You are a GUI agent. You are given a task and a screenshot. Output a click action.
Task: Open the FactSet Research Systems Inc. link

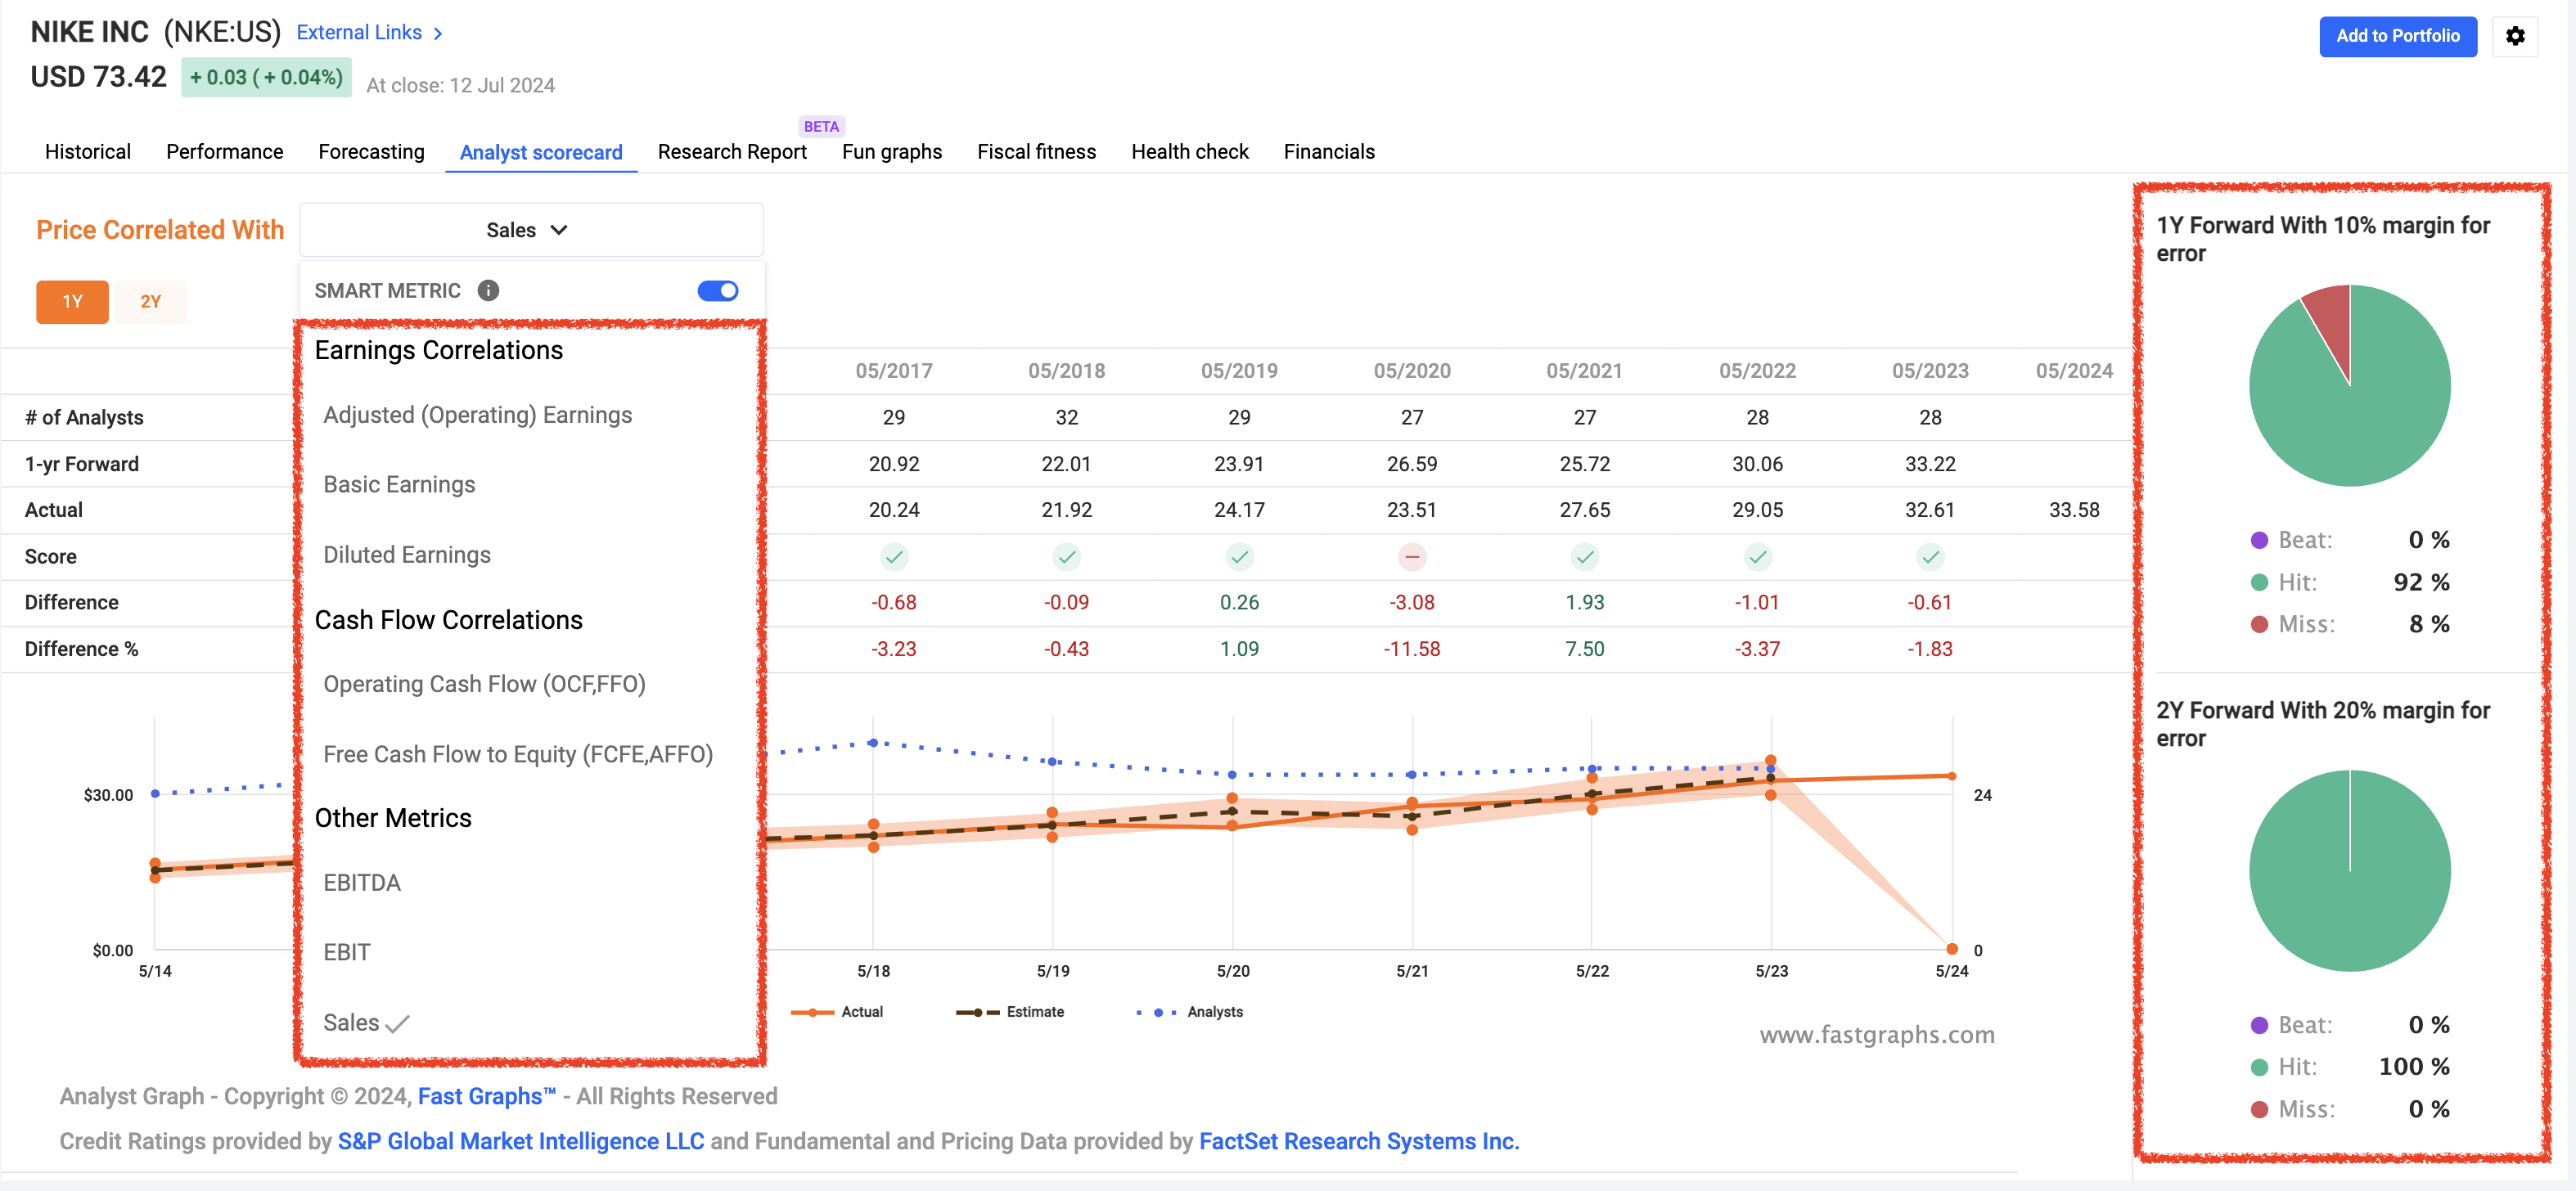click(x=1358, y=1141)
